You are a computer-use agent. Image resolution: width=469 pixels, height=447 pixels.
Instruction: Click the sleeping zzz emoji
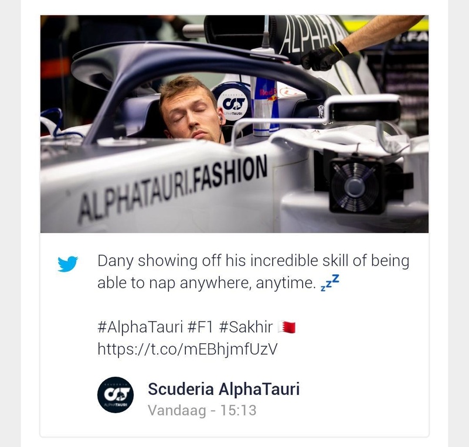pos(330,282)
